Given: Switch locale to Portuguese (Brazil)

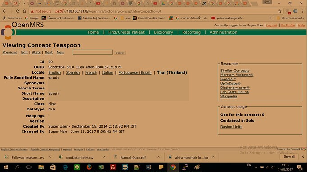Looking at the screenshot, I should click(x=135, y=73).
